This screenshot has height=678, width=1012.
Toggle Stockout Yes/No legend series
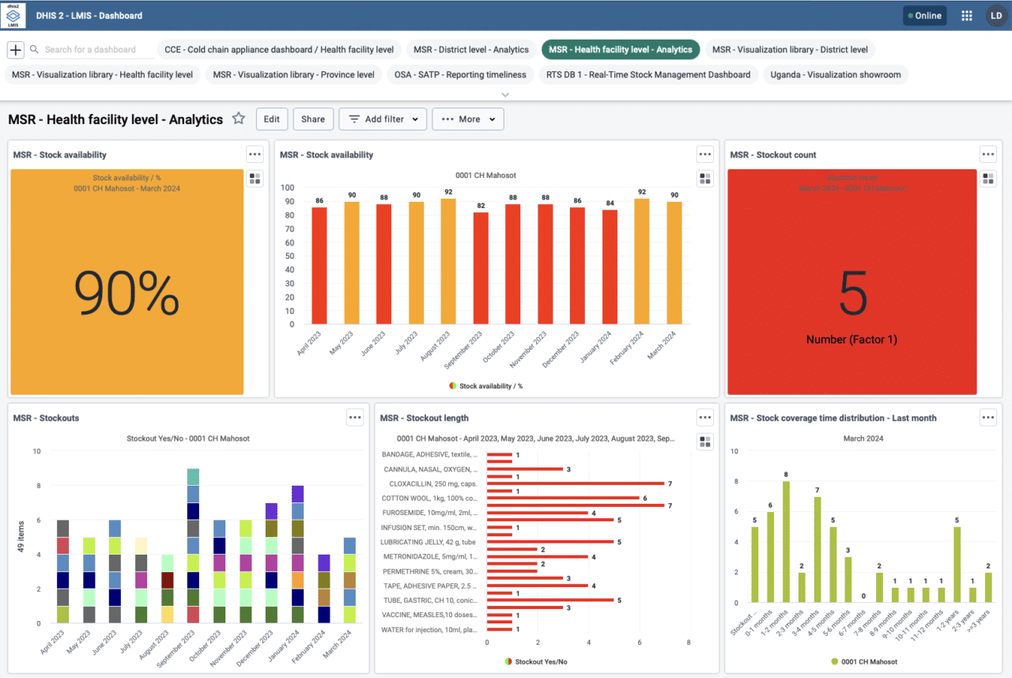541,661
